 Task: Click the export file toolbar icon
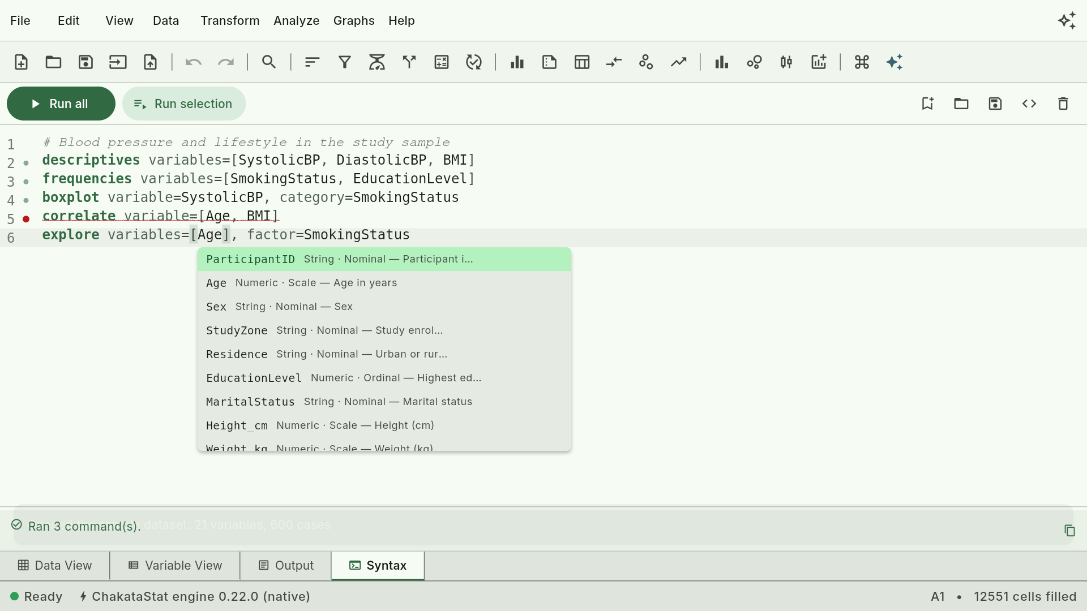150,62
